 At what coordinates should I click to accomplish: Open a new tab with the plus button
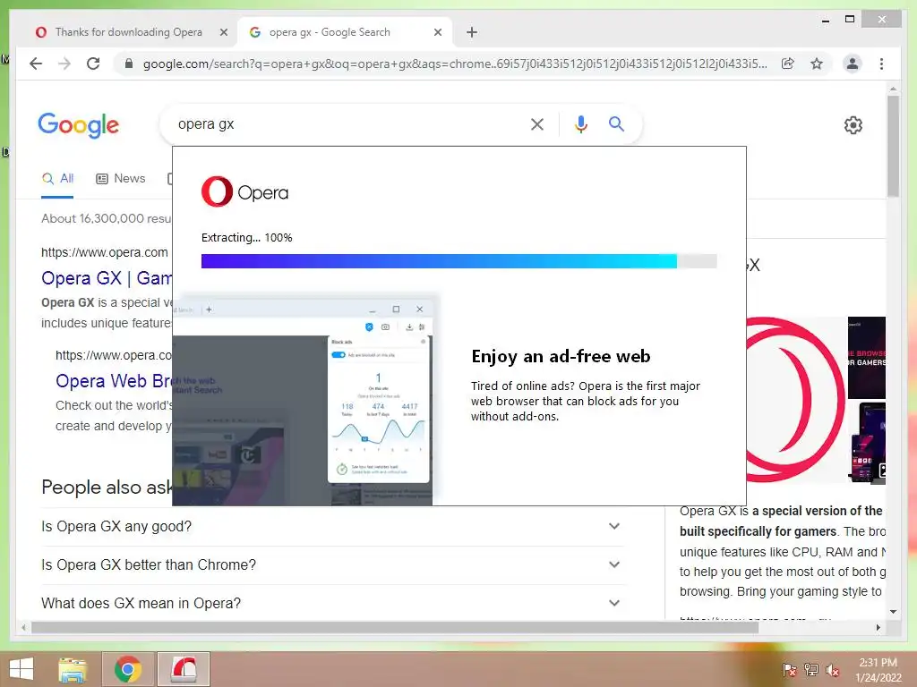pyautogui.click(x=472, y=32)
